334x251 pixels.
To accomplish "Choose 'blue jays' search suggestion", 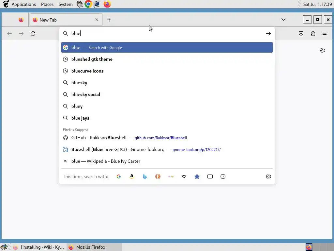I will tap(167, 118).
